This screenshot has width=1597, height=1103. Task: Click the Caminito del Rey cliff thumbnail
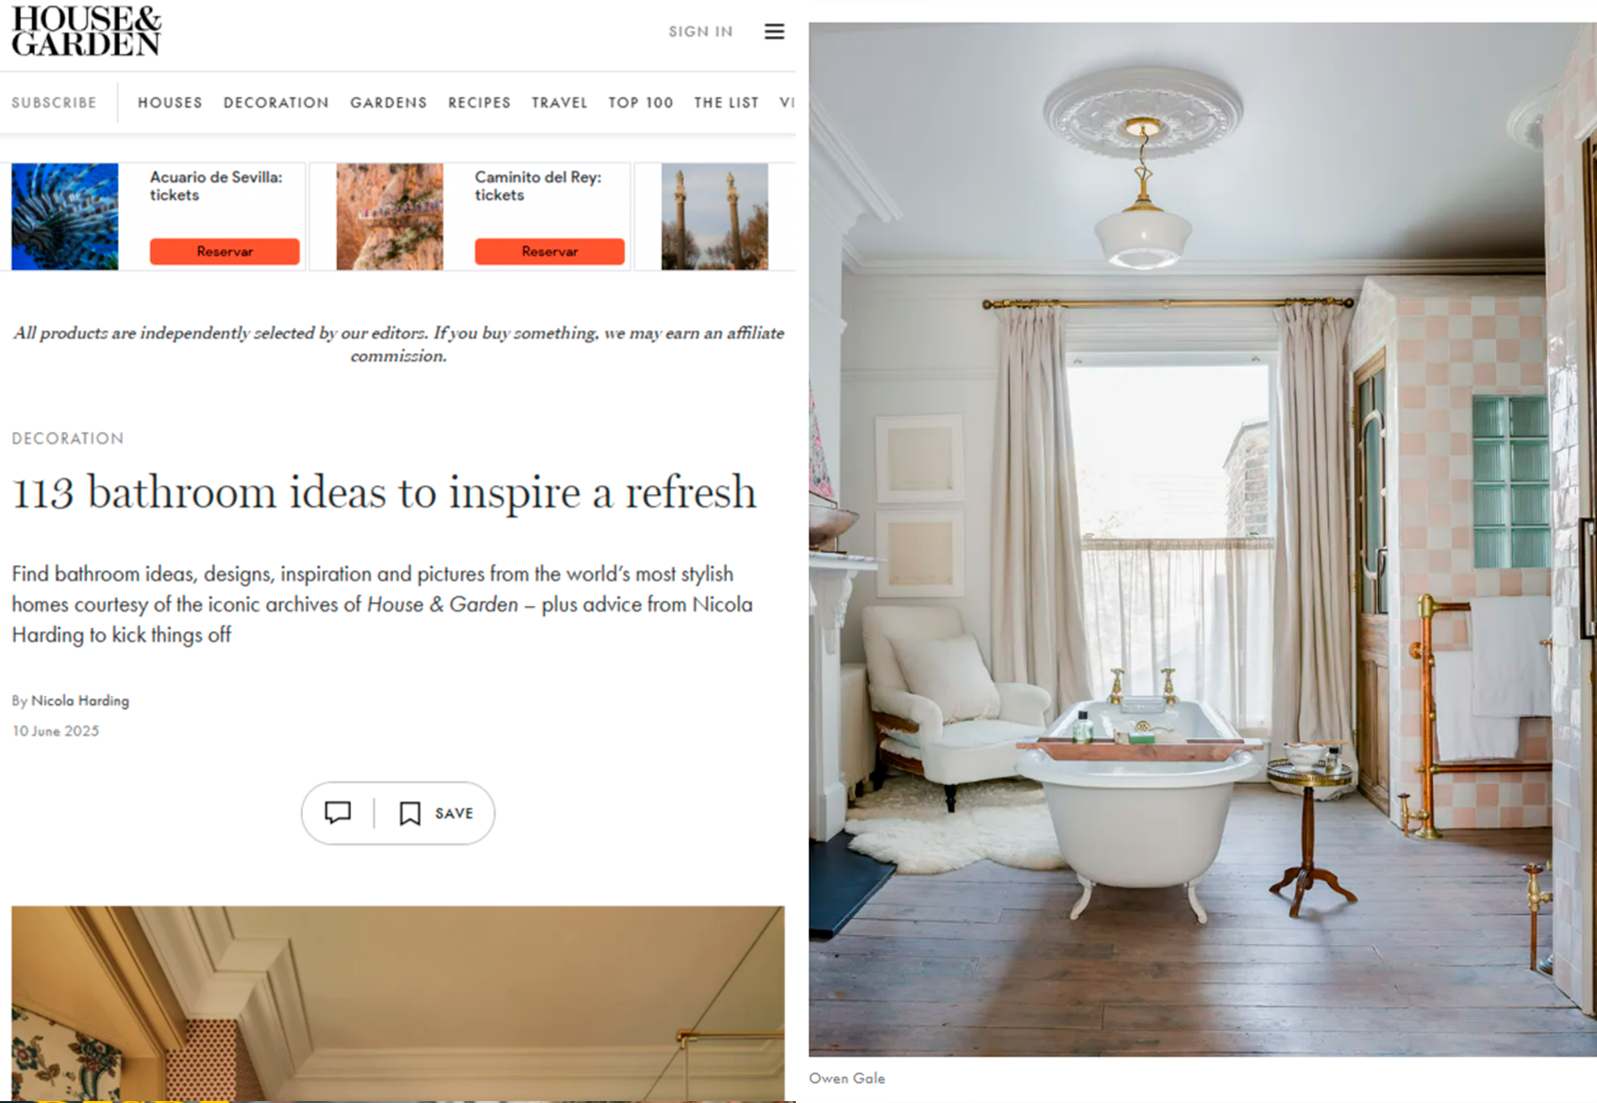point(390,216)
